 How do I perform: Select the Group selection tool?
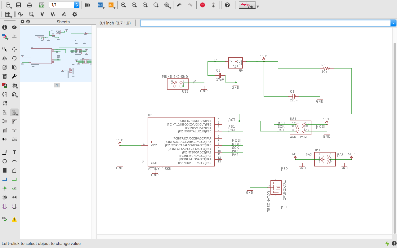[x=5, y=49]
